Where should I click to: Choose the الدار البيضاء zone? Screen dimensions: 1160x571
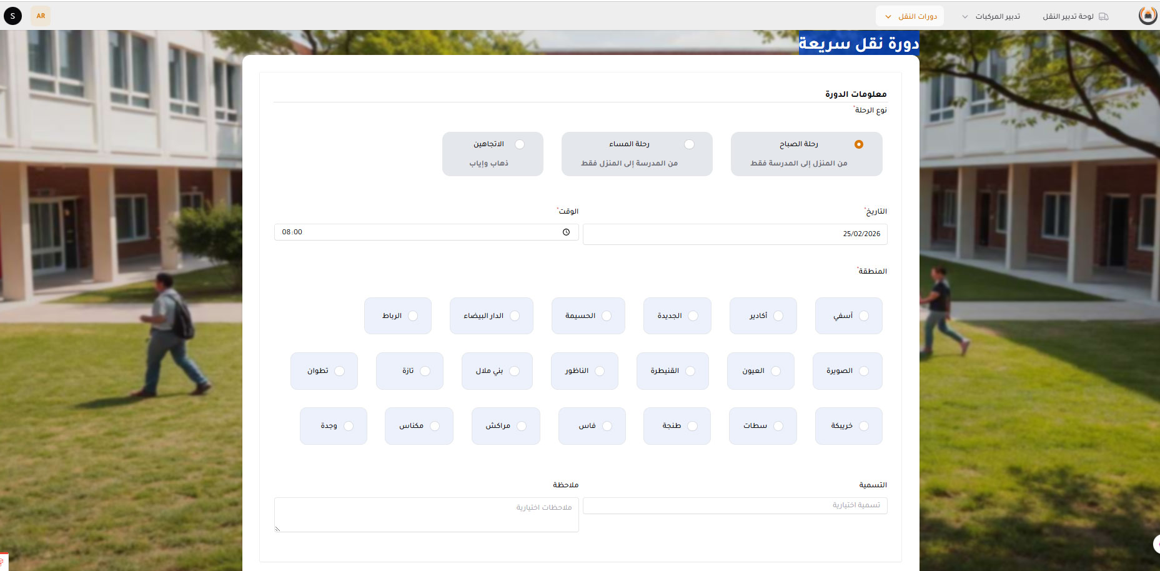click(491, 316)
